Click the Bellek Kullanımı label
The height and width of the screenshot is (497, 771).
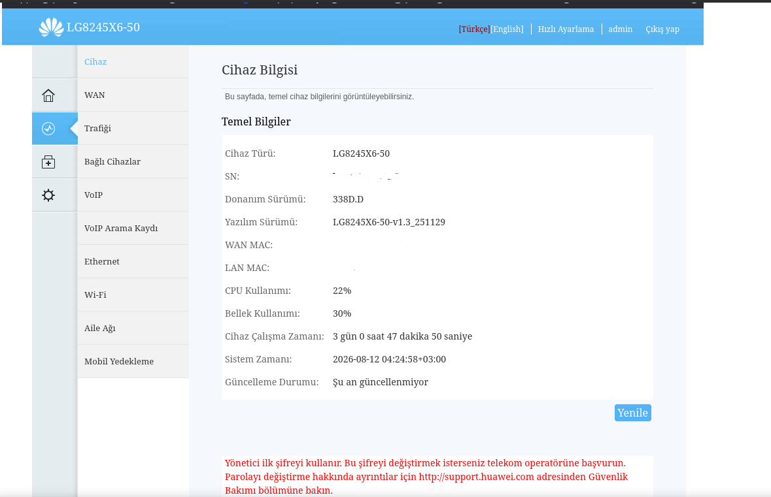262,314
